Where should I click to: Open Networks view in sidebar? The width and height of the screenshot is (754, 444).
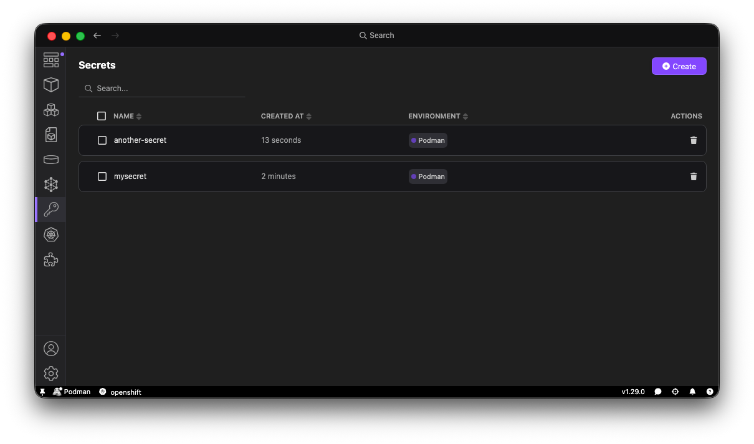pyautogui.click(x=51, y=185)
